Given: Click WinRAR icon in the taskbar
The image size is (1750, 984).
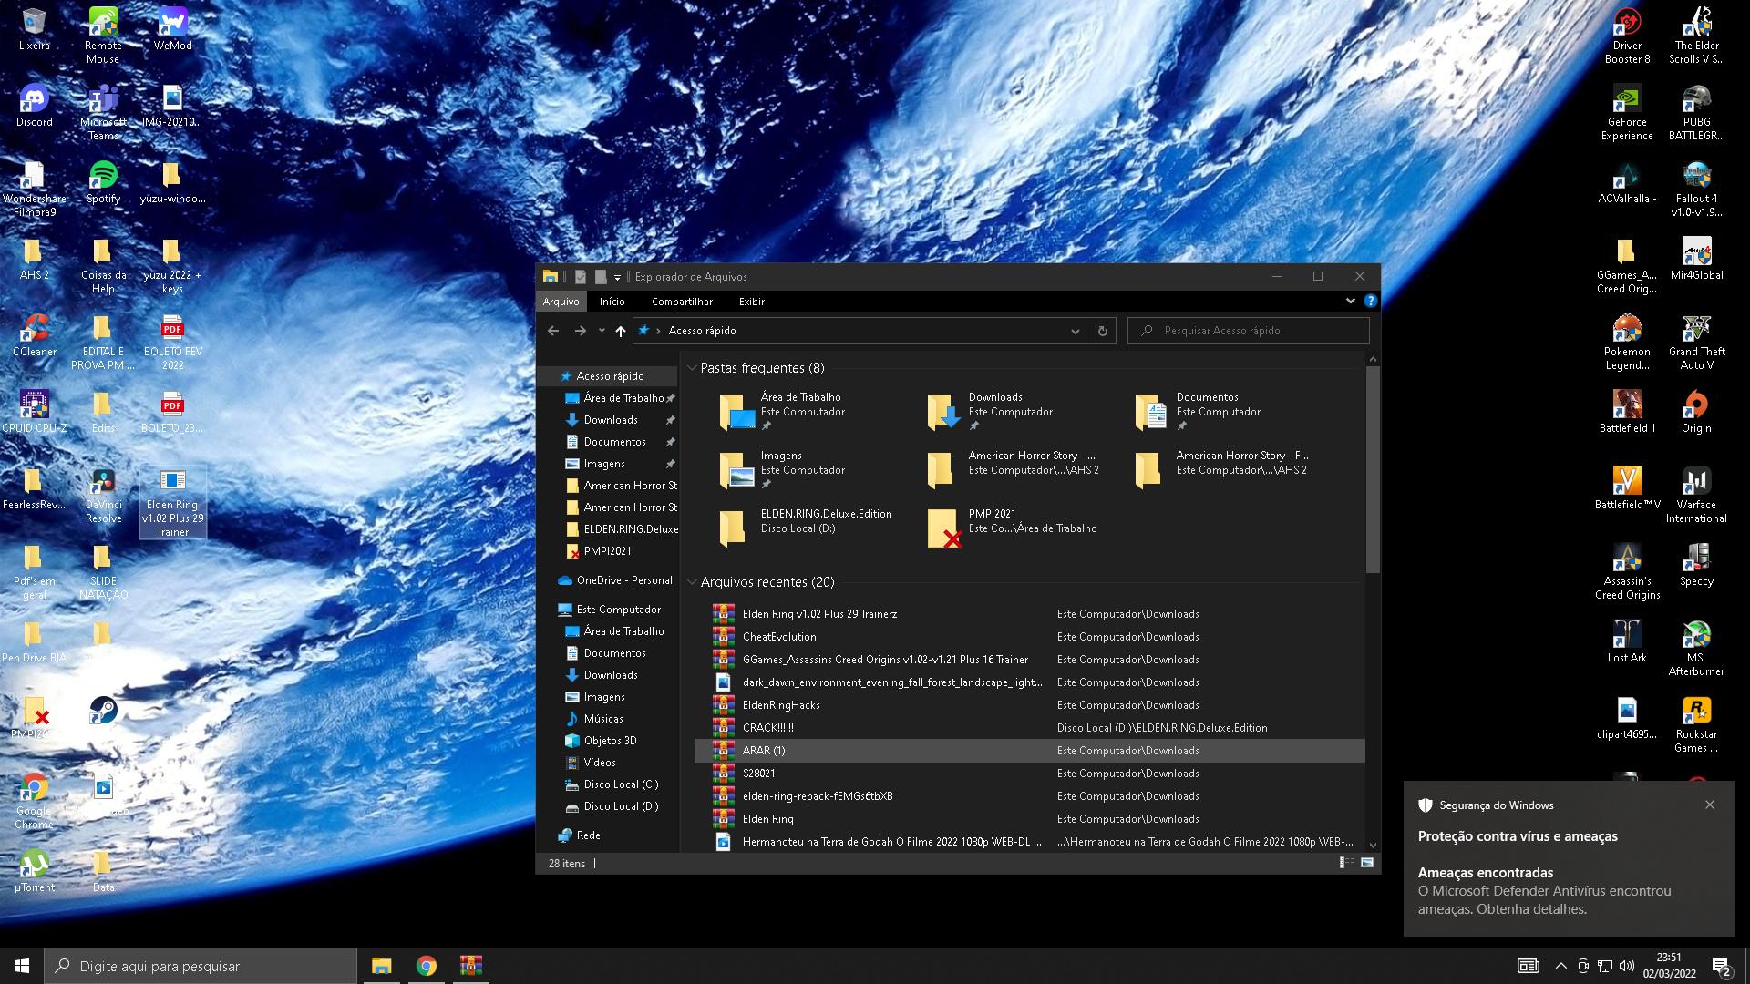Looking at the screenshot, I should click(470, 966).
